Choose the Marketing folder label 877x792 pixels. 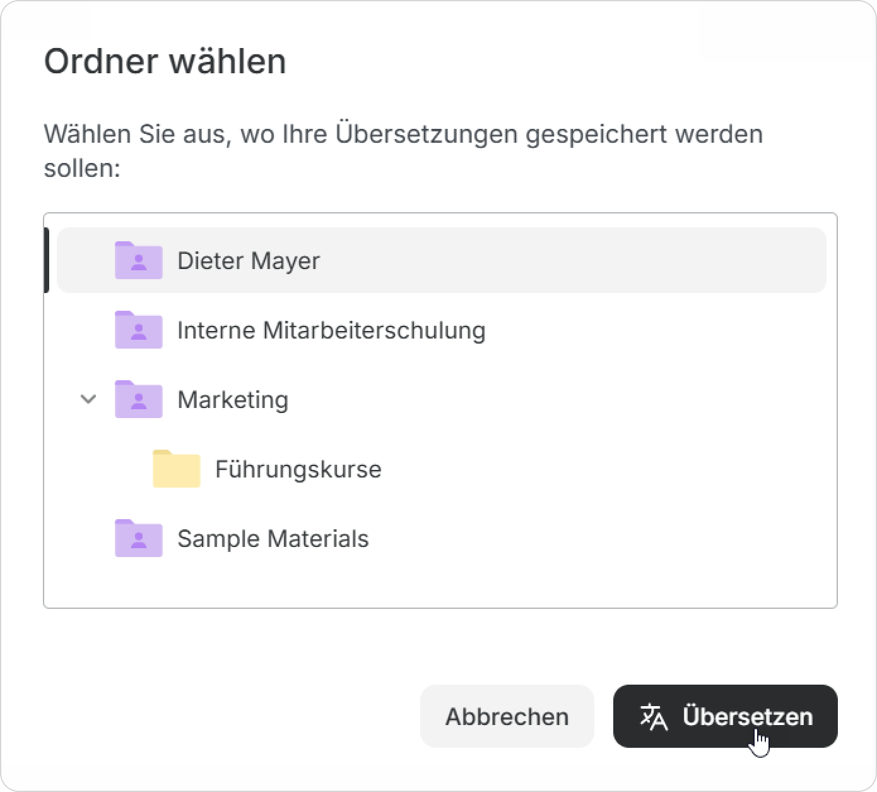(233, 400)
